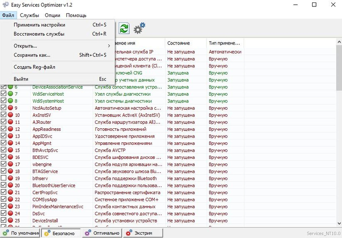Screen dimensions: 342x238
Task: Toggle checkbox for AppMgmt service
Action: (3, 143)
